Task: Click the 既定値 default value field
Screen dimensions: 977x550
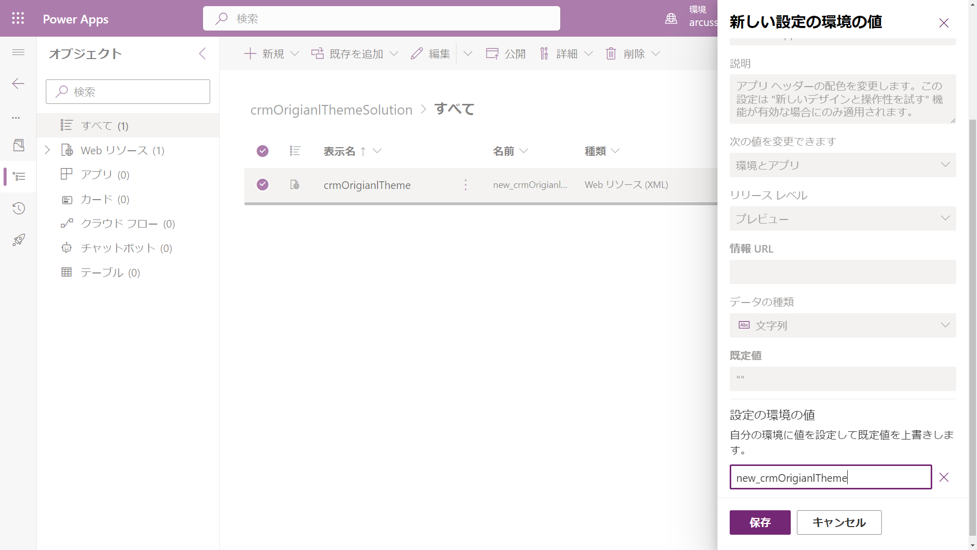Action: [843, 379]
